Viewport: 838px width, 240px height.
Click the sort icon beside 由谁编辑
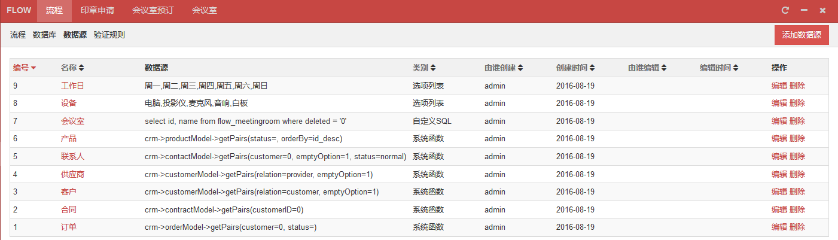664,68
